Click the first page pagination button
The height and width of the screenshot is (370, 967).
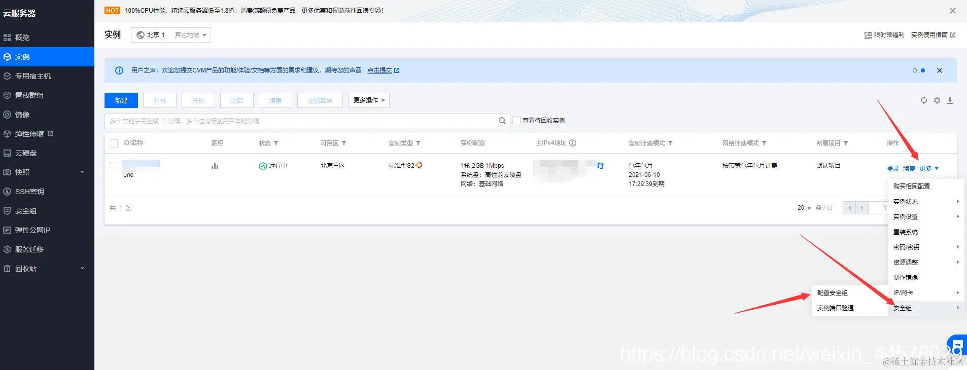[849, 208]
